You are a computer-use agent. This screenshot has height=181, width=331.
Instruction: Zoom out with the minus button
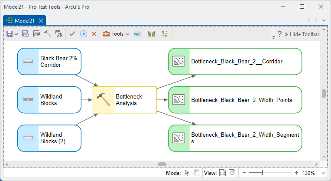[244, 173]
